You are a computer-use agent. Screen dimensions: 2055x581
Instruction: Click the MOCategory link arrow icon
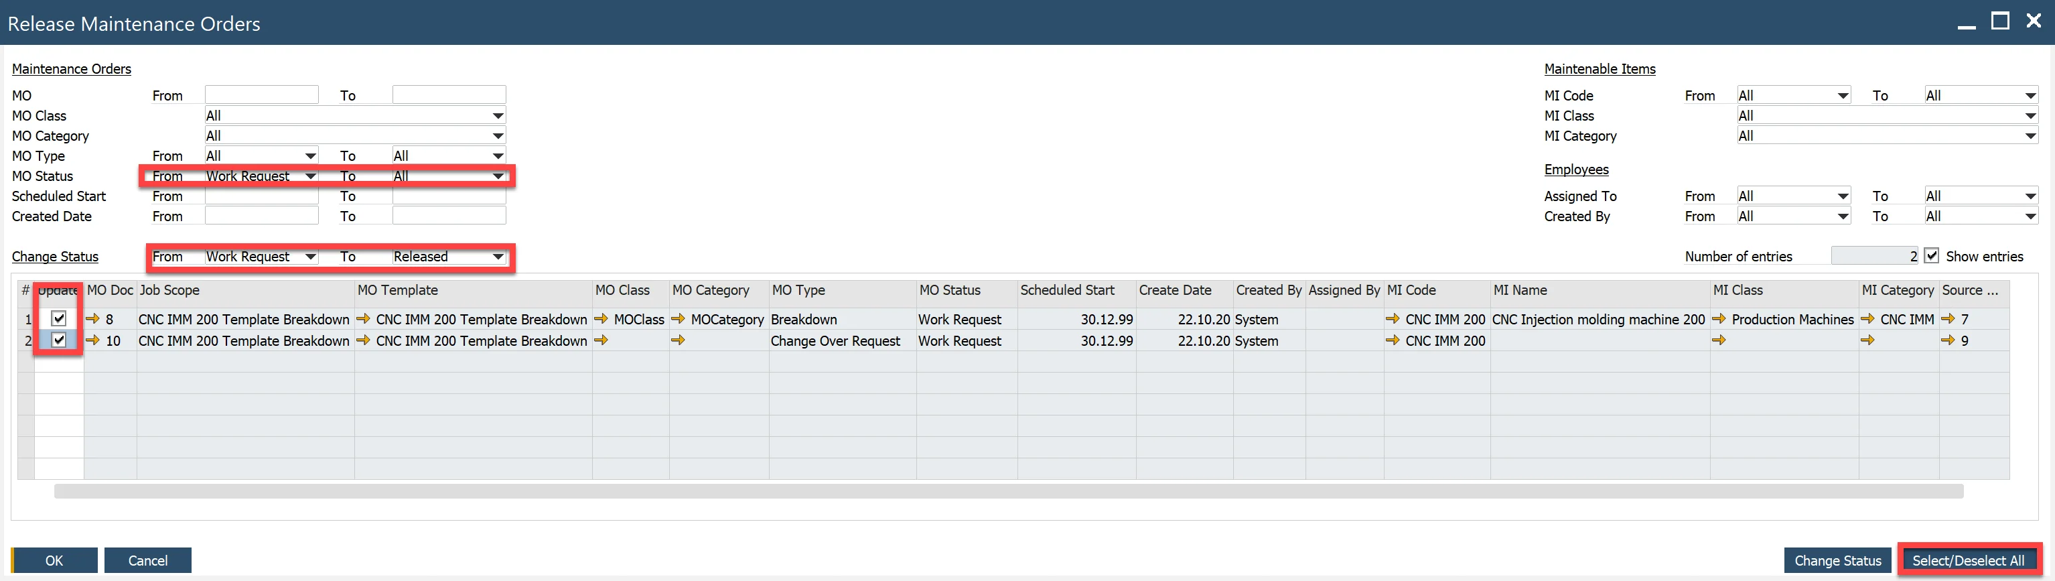678,319
